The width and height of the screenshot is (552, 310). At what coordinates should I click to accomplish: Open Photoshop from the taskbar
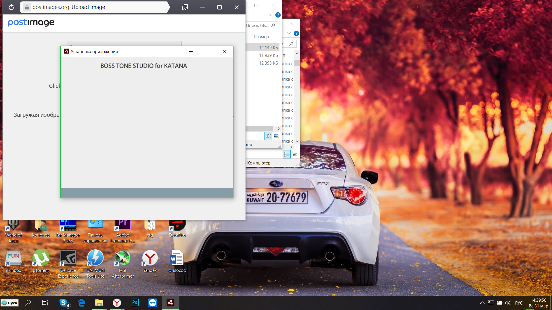click(135, 303)
